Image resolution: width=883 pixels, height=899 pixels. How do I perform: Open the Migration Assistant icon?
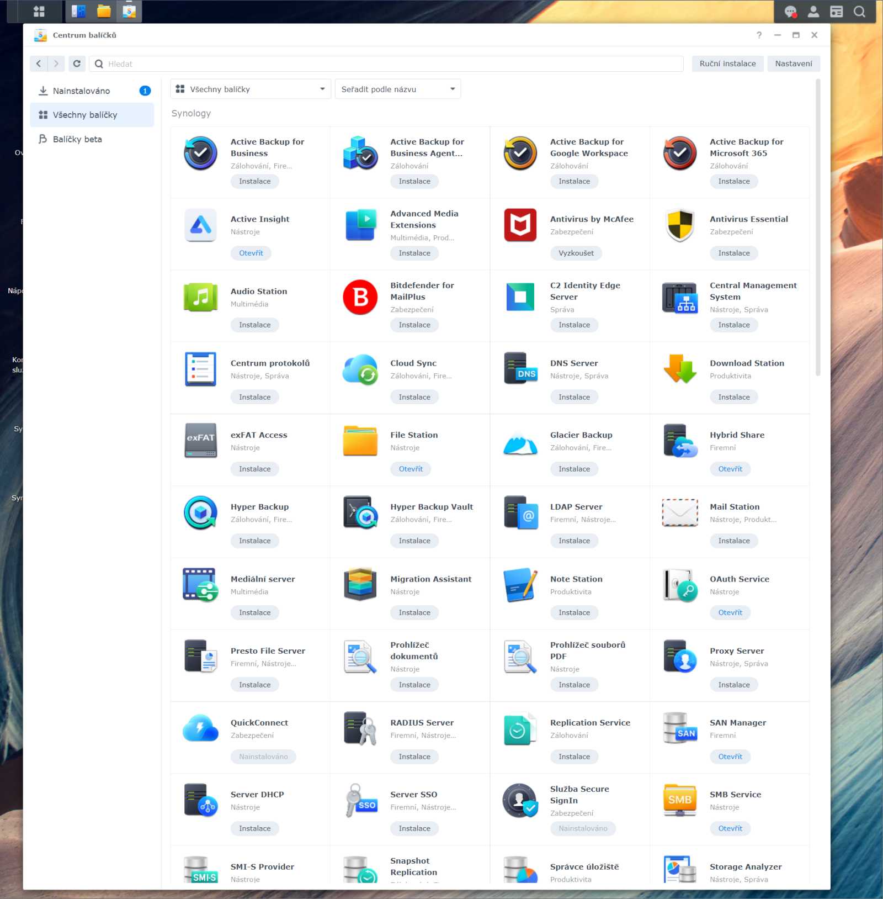[x=360, y=585]
